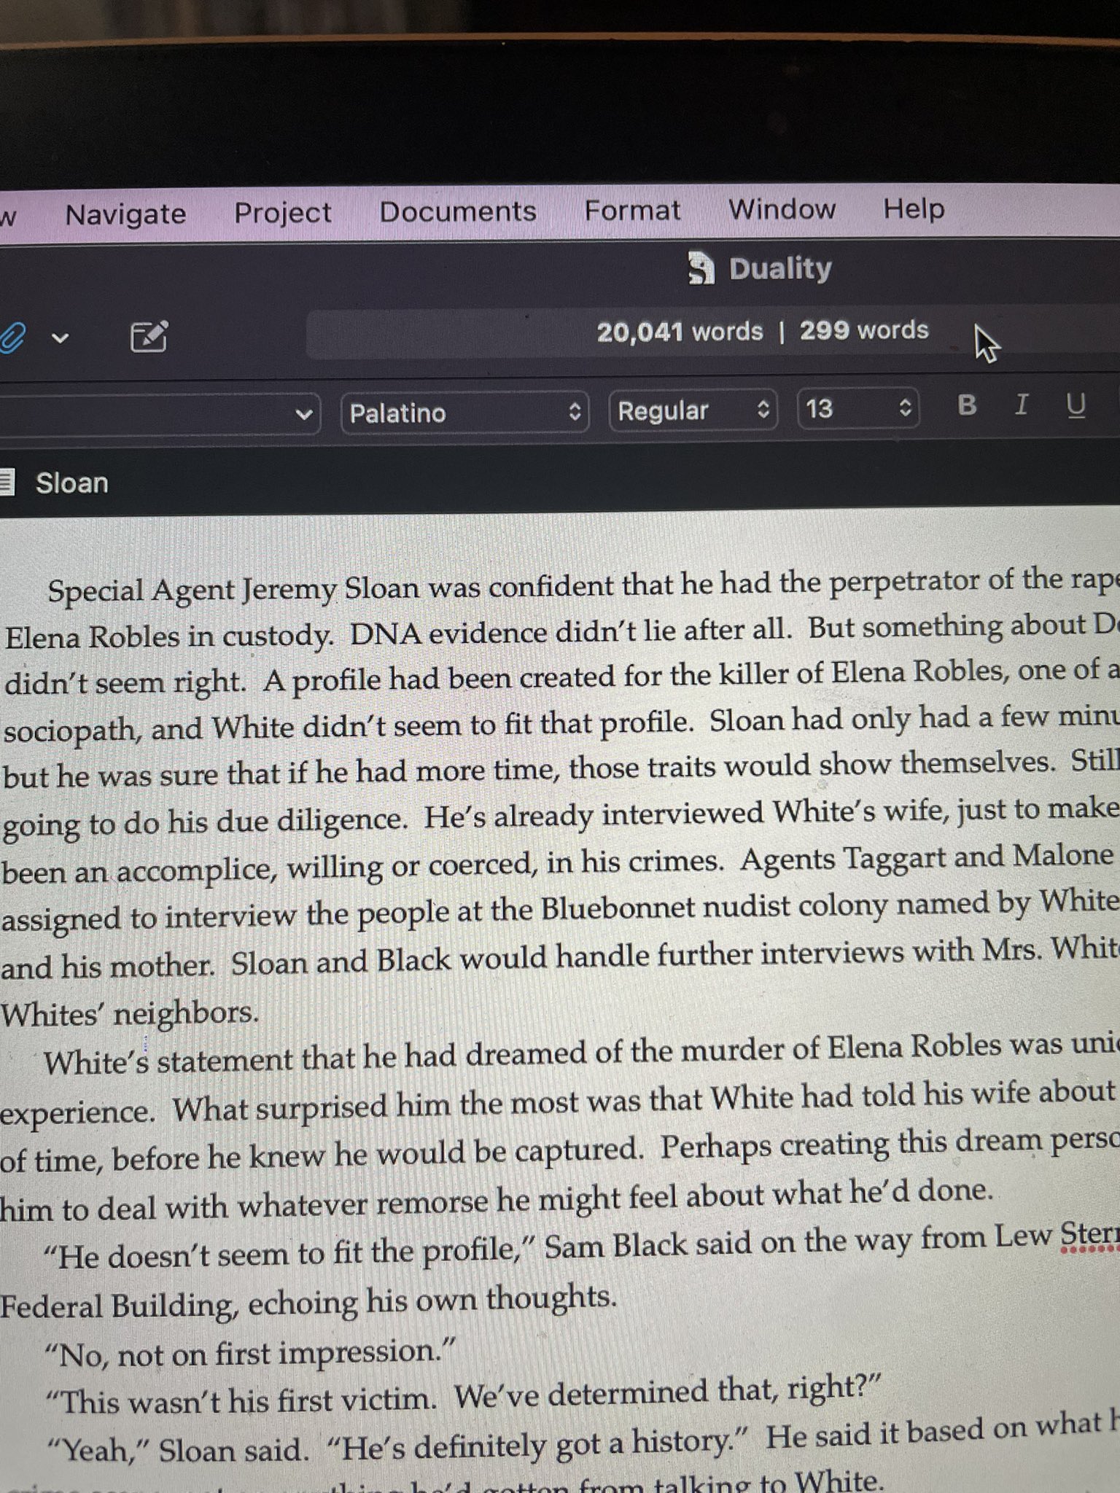Open the Format menu
The height and width of the screenshot is (1493, 1120).
click(x=632, y=211)
